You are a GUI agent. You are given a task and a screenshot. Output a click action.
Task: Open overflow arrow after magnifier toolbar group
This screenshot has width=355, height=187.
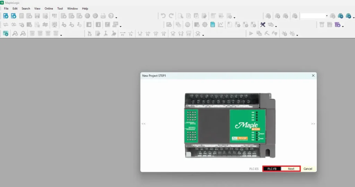[61, 35]
